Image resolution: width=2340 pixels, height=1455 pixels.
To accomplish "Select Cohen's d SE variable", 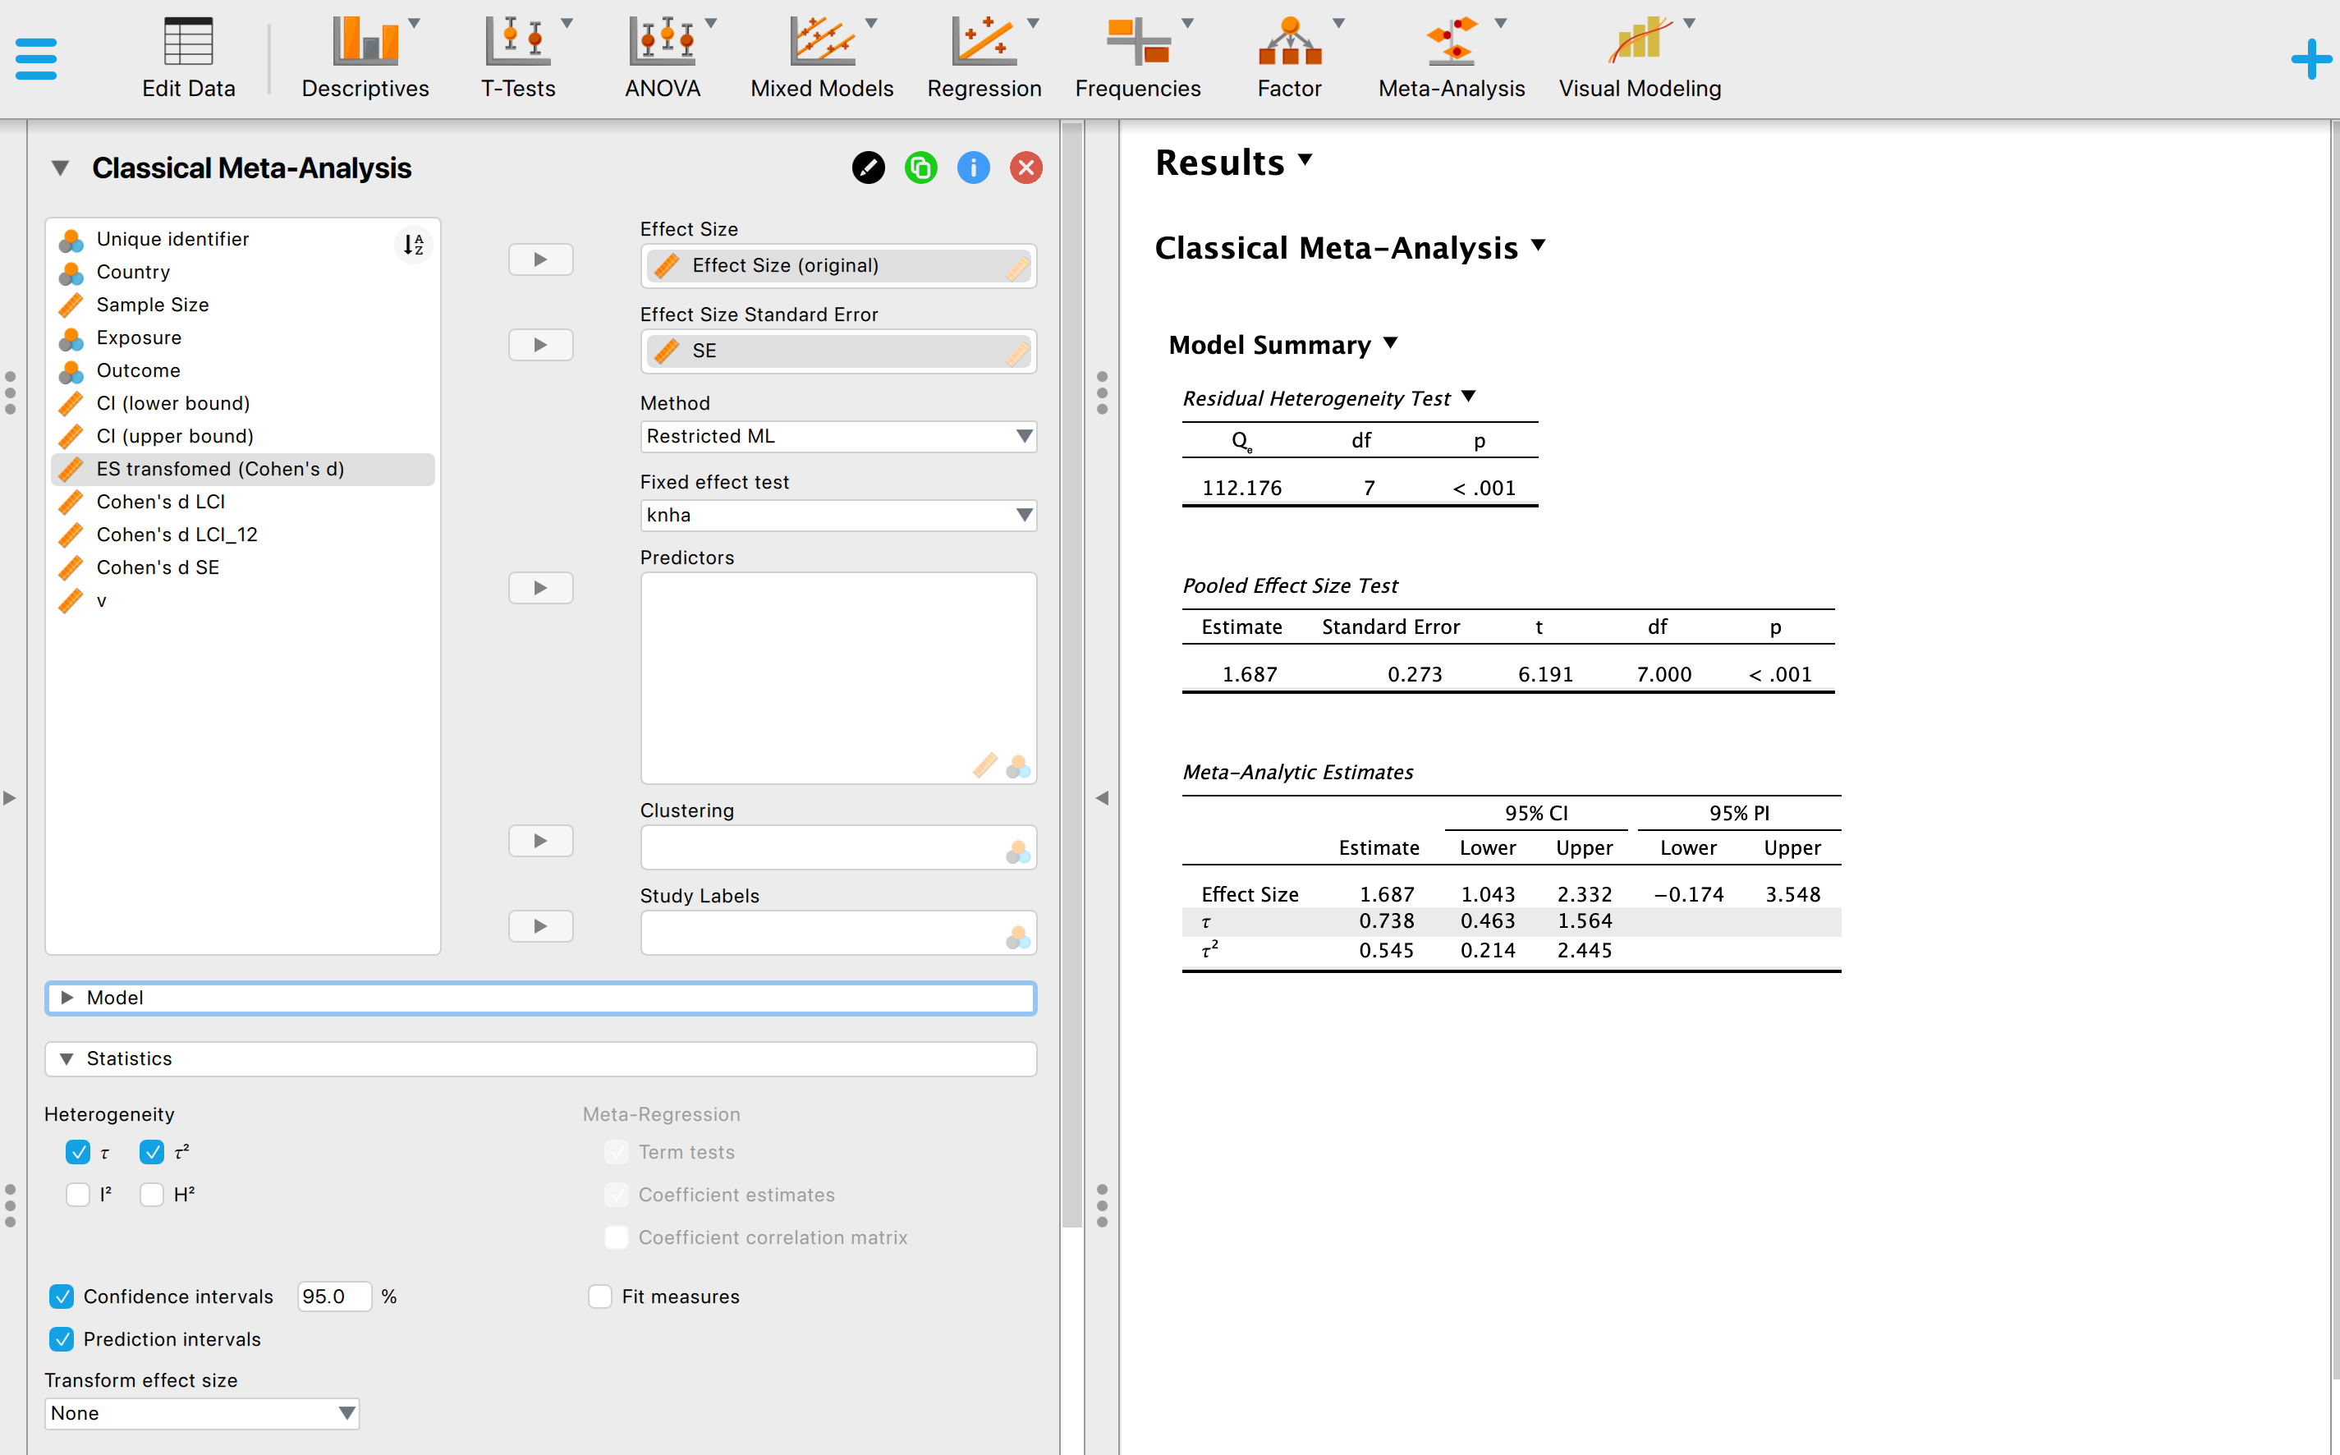I will coord(242,567).
